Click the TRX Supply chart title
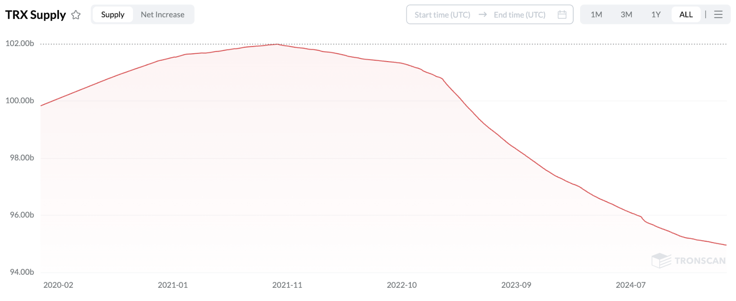 point(35,15)
